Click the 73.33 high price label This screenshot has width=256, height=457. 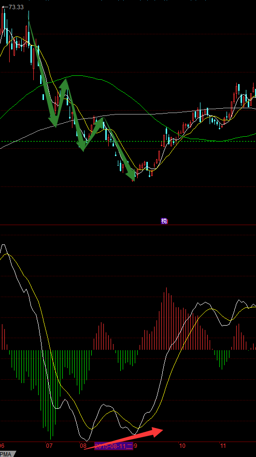tap(16, 7)
